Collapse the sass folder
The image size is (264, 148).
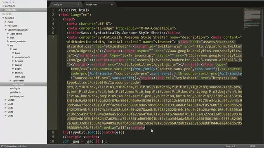10,49
